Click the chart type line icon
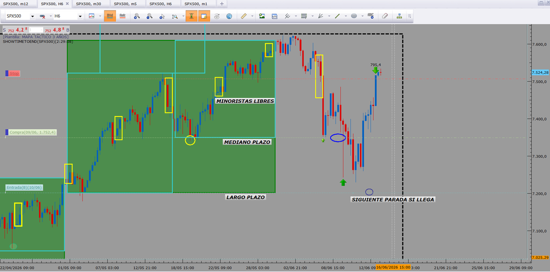550x272 pixels. [92, 16]
